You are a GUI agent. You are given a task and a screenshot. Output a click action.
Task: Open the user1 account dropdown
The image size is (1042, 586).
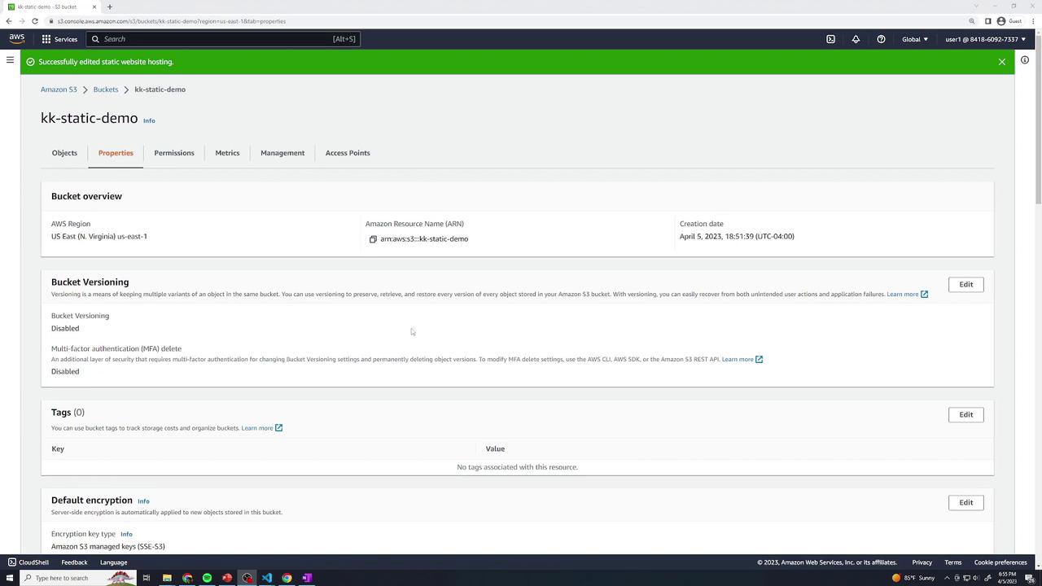(x=985, y=39)
